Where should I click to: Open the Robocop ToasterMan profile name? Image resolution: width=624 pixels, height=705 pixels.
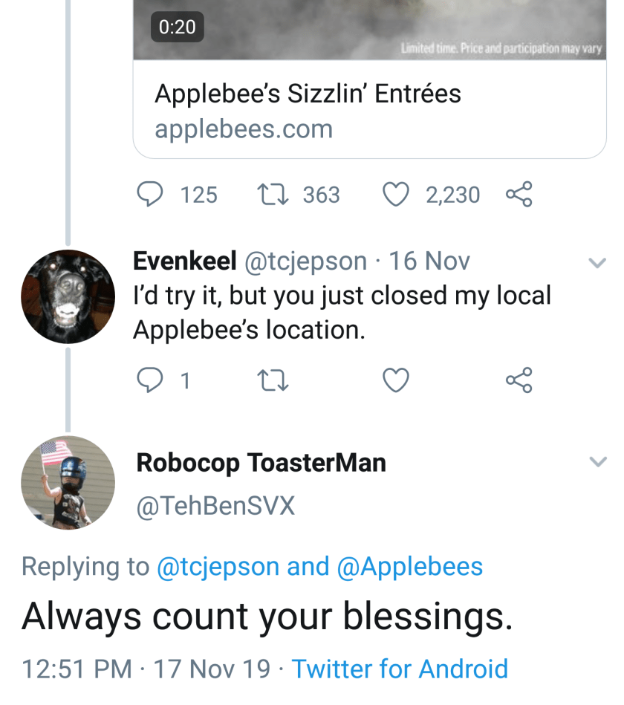[261, 463]
